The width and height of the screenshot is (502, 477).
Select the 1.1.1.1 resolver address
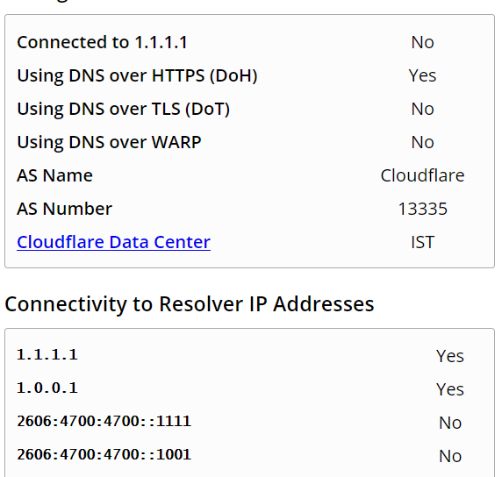(47, 355)
